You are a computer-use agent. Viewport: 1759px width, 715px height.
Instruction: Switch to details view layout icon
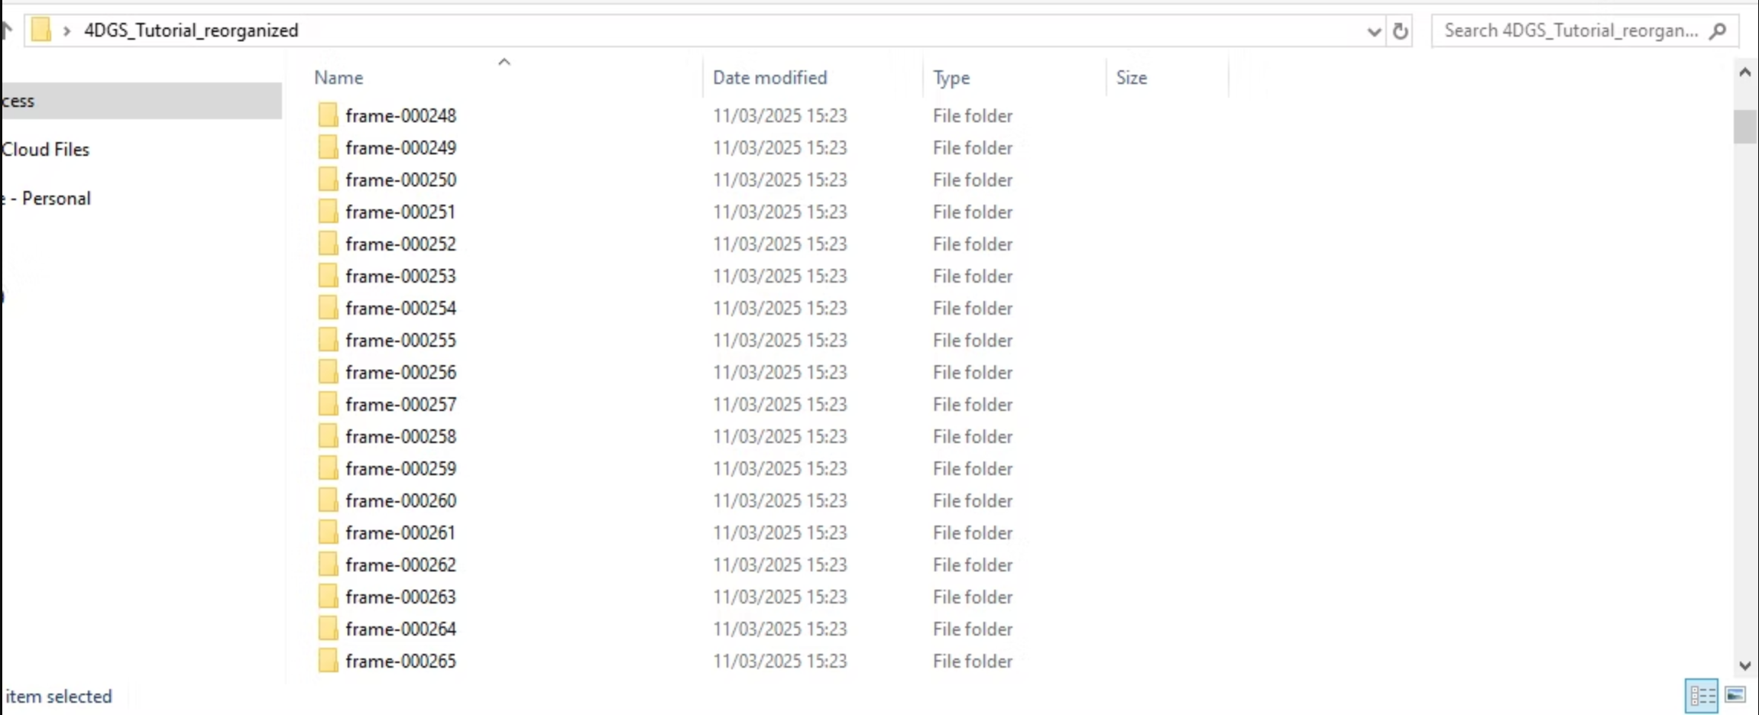click(1701, 695)
